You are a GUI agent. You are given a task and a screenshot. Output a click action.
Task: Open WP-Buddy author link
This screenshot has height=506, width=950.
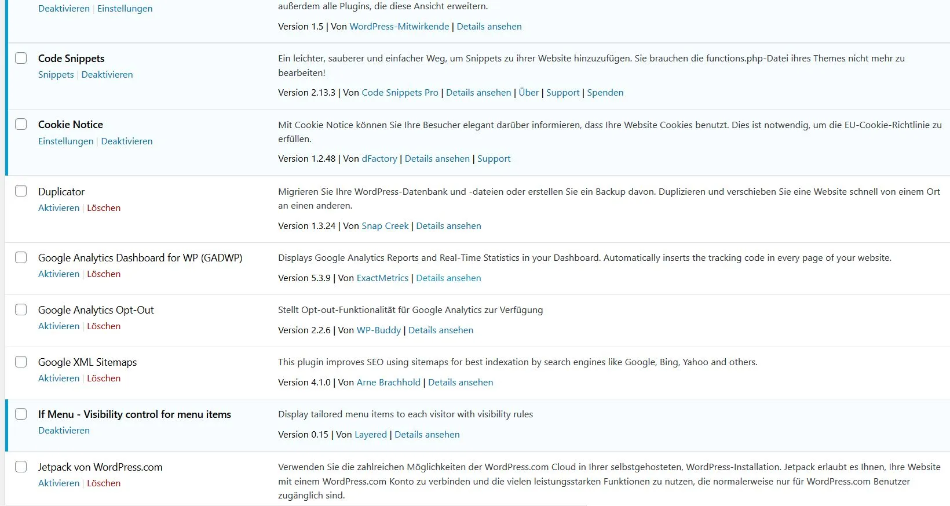coord(379,330)
